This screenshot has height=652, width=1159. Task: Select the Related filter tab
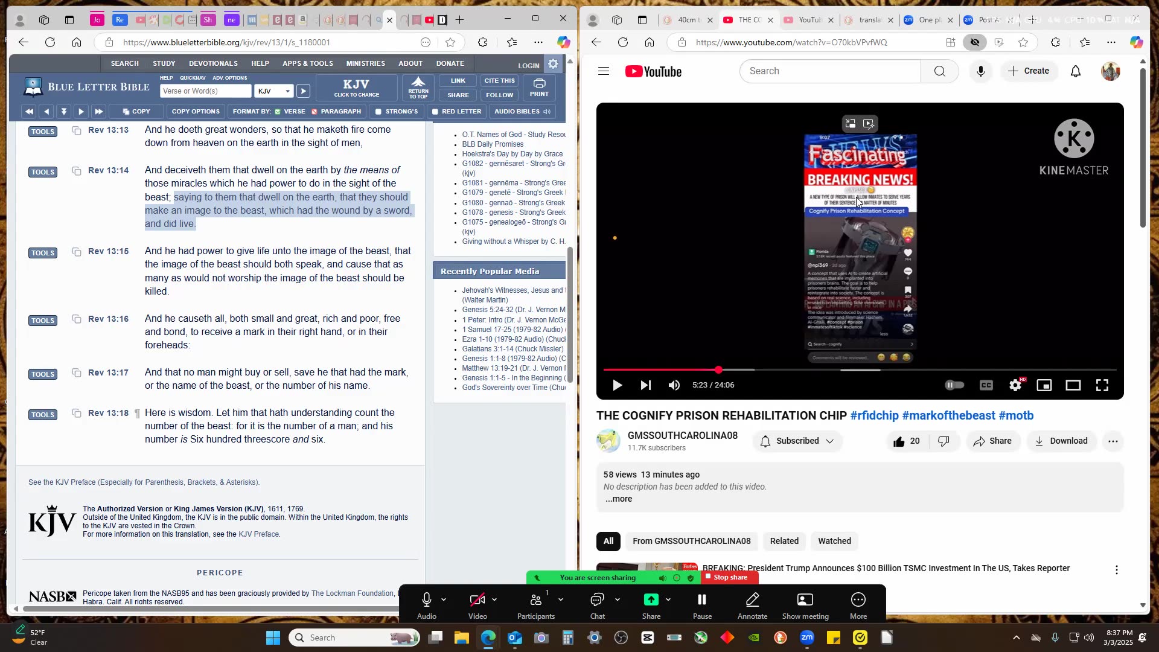pyautogui.click(x=784, y=541)
